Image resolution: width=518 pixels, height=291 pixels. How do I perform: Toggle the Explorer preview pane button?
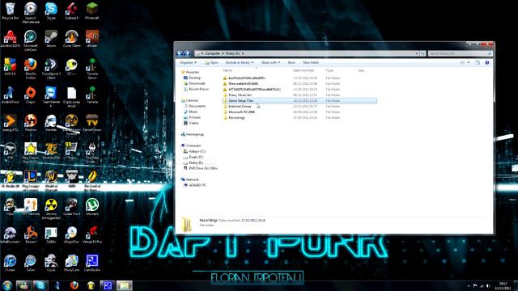477,62
